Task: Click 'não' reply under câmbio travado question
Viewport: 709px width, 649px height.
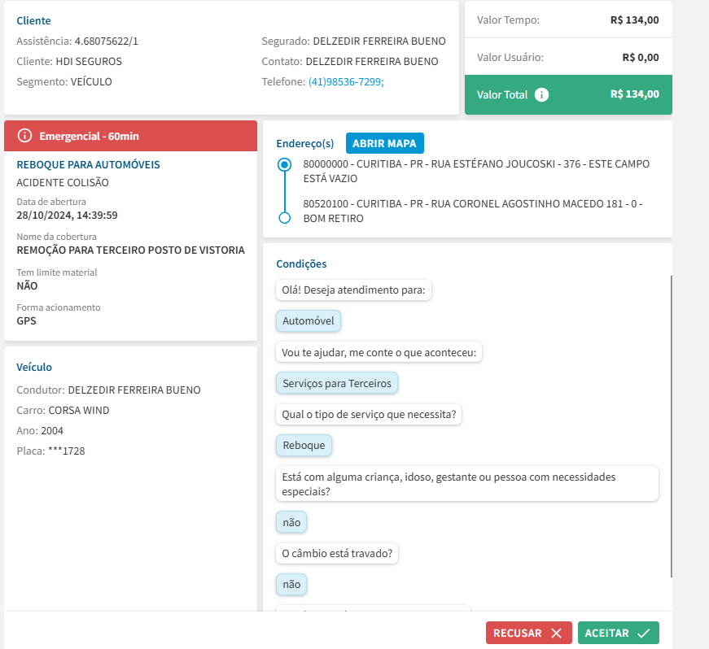Action: pyautogui.click(x=291, y=584)
